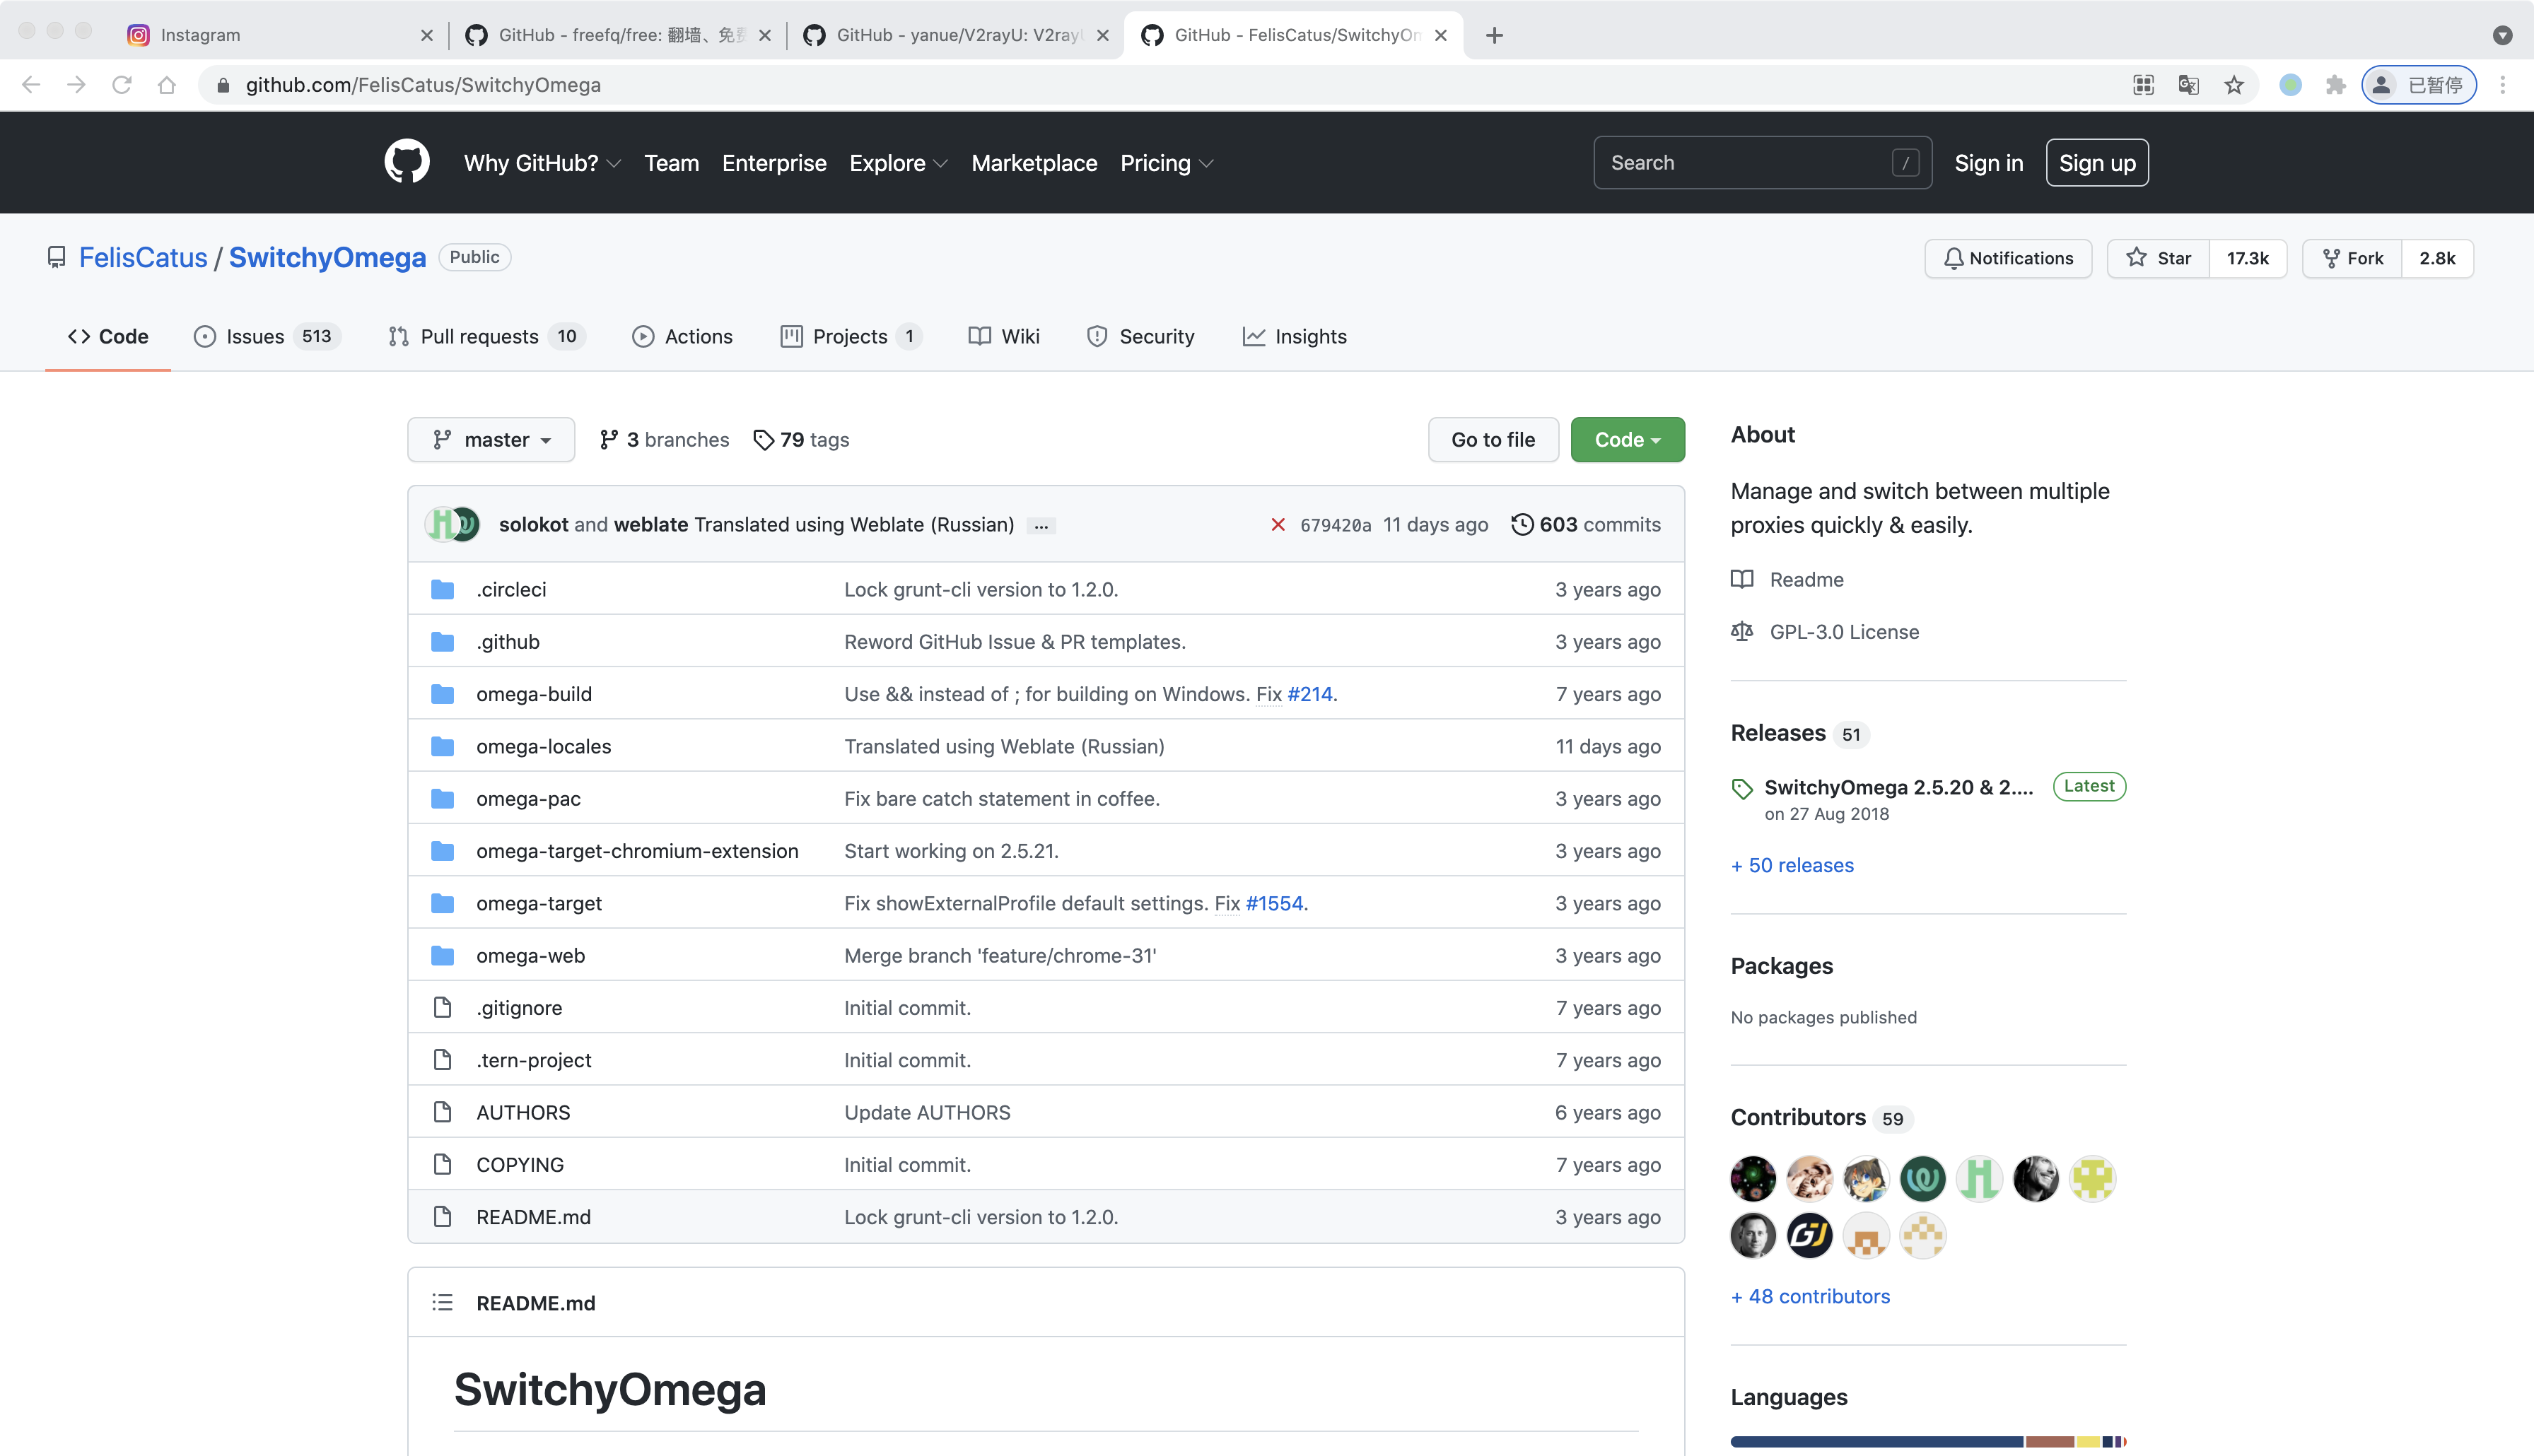Star the SwitchyOmega repository
This screenshot has height=1456, width=2534.
(2159, 258)
